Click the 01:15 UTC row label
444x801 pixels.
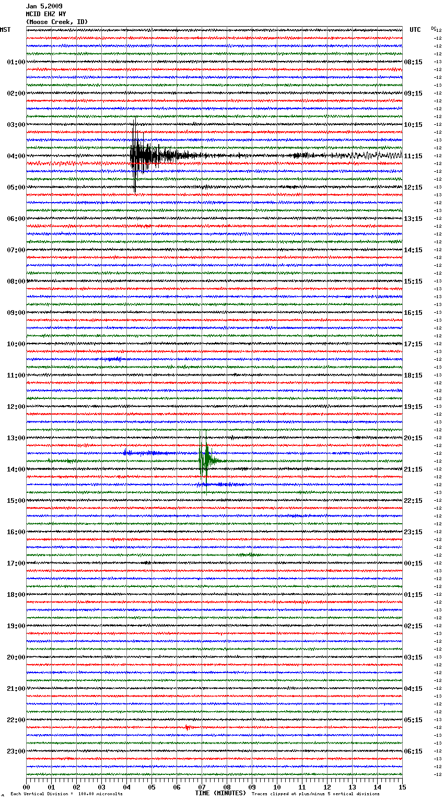(x=413, y=595)
